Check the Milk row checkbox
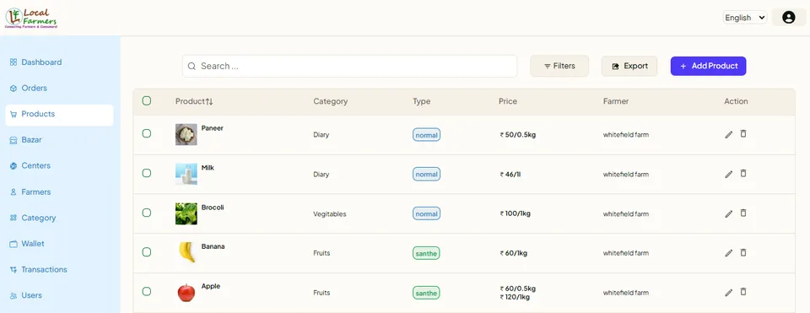This screenshot has width=810, height=313. [147, 173]
